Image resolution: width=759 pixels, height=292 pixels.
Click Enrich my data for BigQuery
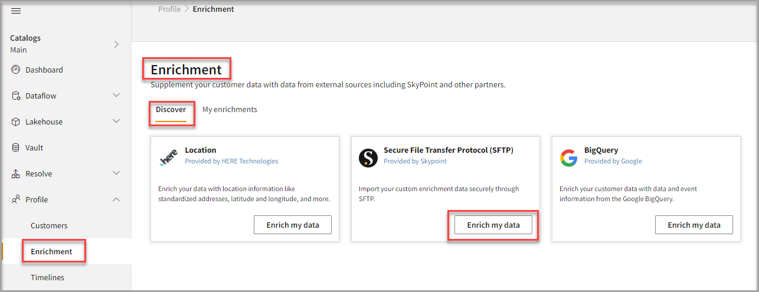(694, 225)
